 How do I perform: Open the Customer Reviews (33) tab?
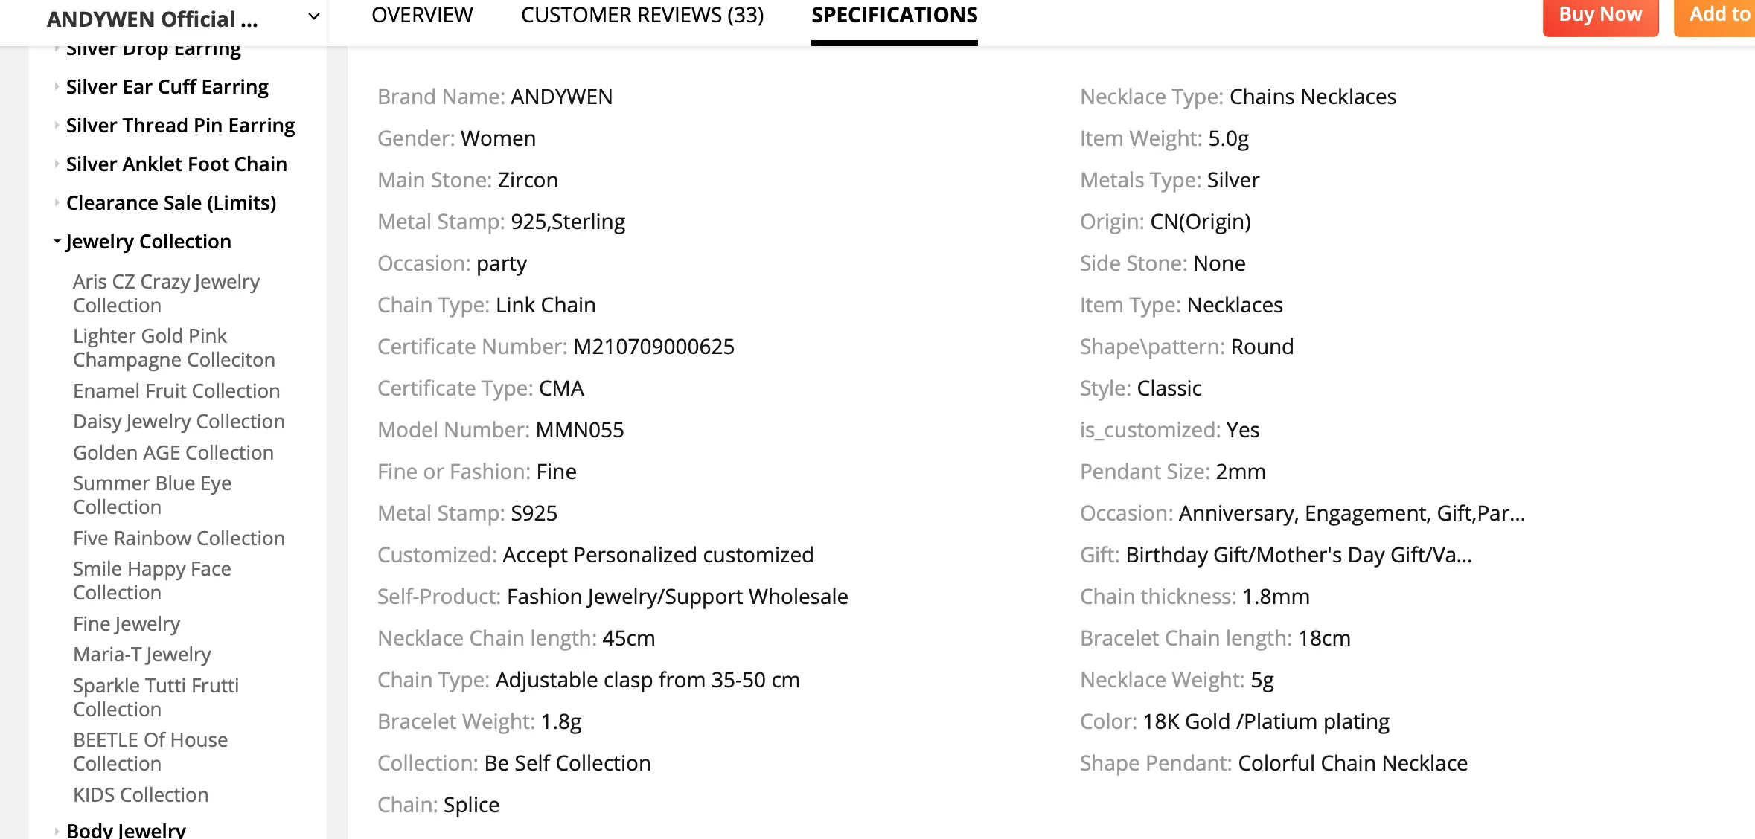tap(642, 16)
